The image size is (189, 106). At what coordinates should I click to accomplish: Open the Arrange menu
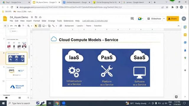point(51,21)
